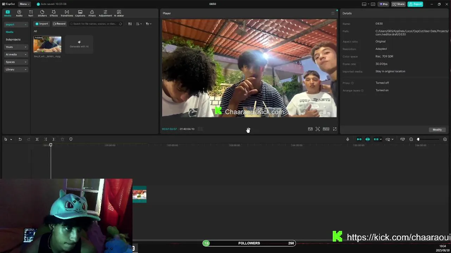This screenshot has height=253, width=451.
Task: Delete the selected clip with trash icon
Action: pos(62,140)
